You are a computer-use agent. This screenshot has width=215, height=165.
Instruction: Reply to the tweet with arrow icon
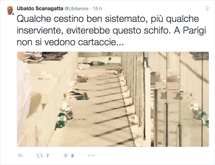pyautogui.click(x=20, y=156)
